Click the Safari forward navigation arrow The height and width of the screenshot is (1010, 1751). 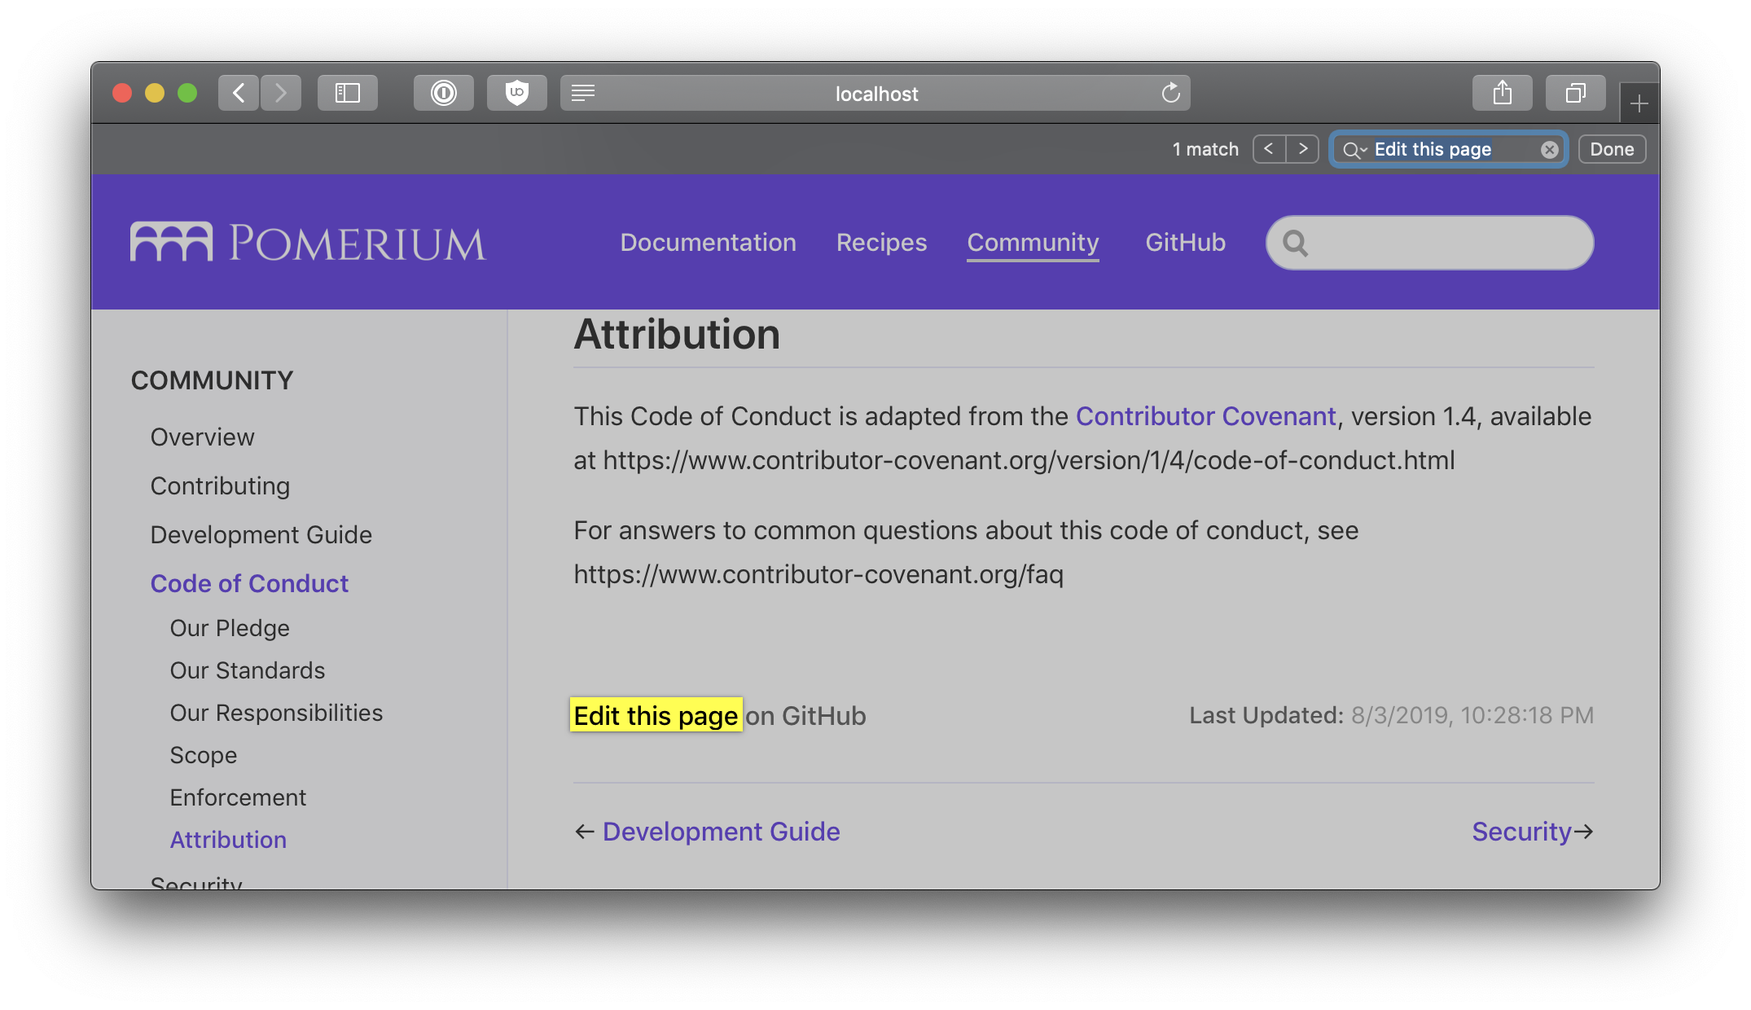281,93
